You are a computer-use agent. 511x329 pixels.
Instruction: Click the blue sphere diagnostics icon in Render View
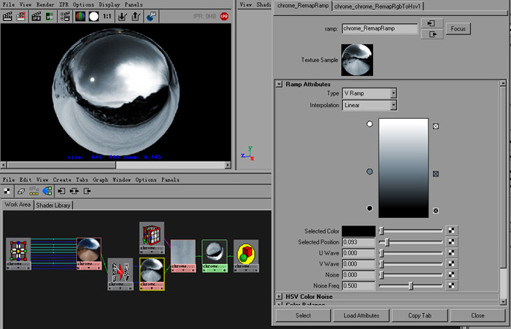point(151,16)
